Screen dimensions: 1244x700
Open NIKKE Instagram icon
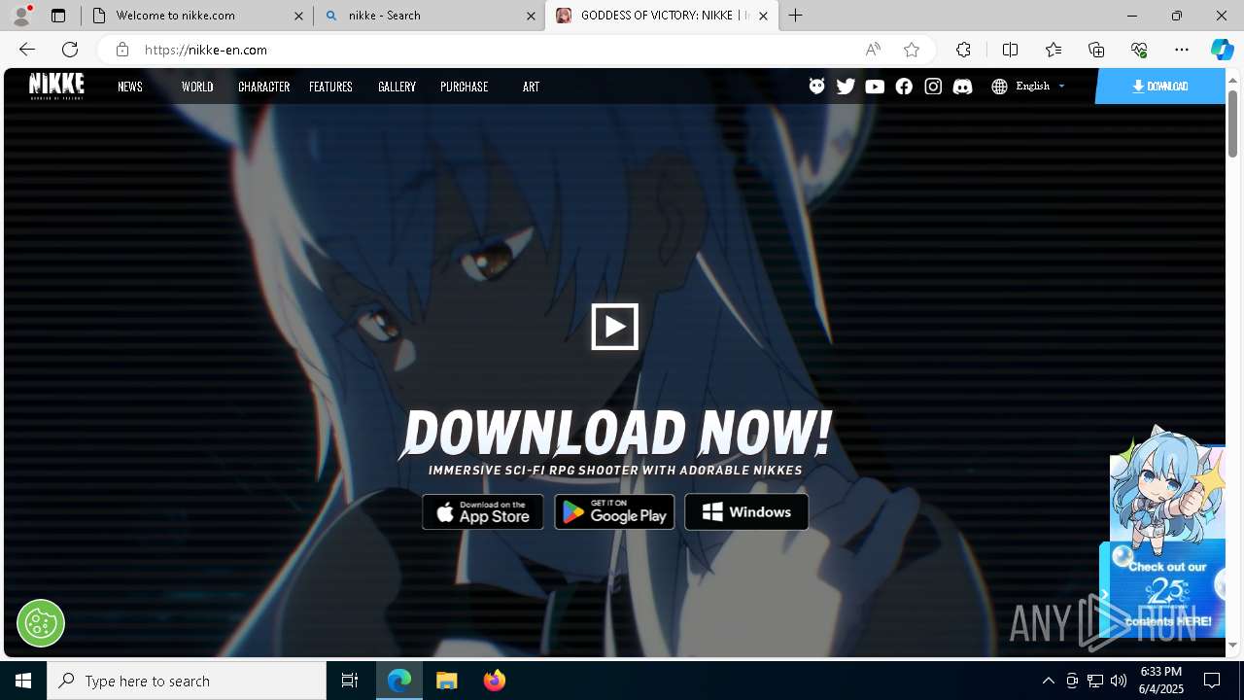click(x=933, y=87)
